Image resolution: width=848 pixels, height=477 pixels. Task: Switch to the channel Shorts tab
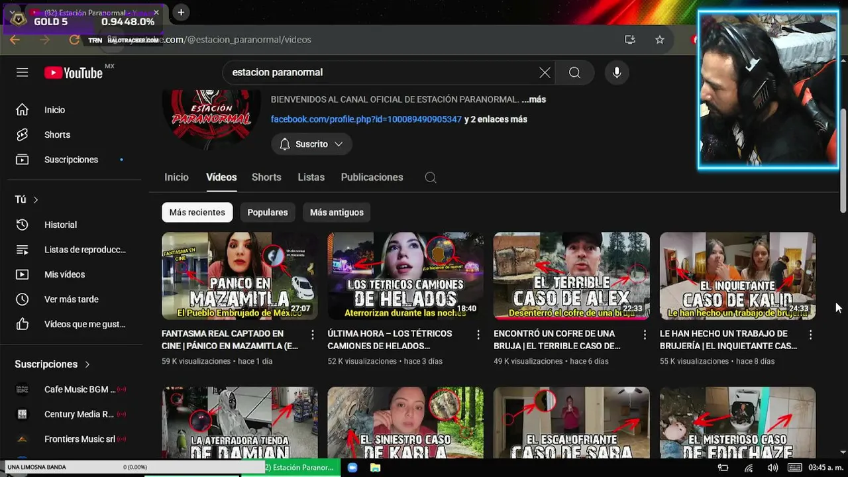(x=266, y=178)
